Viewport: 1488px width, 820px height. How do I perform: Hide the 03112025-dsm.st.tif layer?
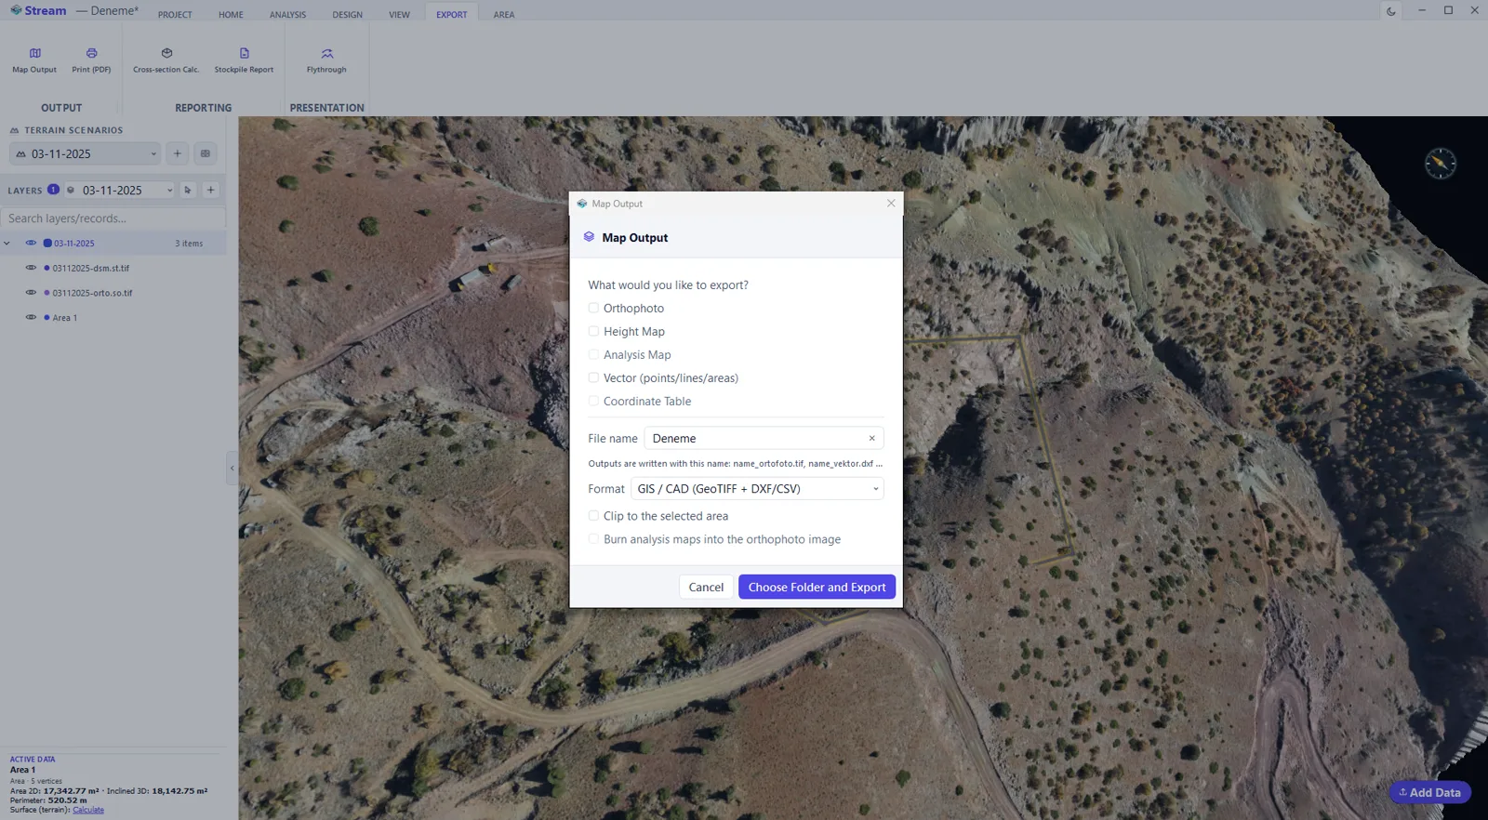click(31, 268)
